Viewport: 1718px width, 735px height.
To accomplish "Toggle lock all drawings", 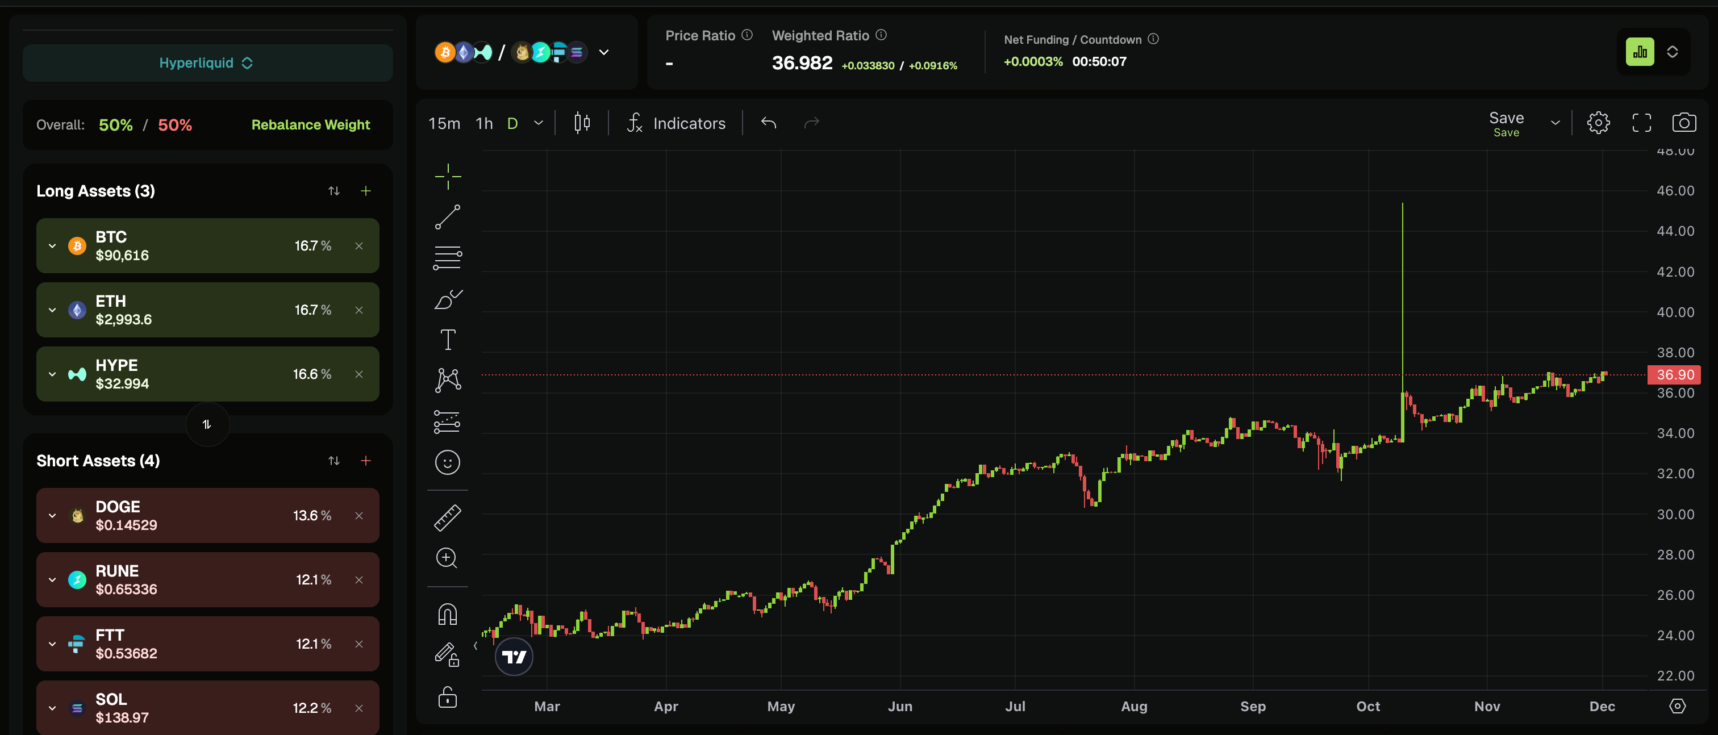I will click(x=448, y=697).
